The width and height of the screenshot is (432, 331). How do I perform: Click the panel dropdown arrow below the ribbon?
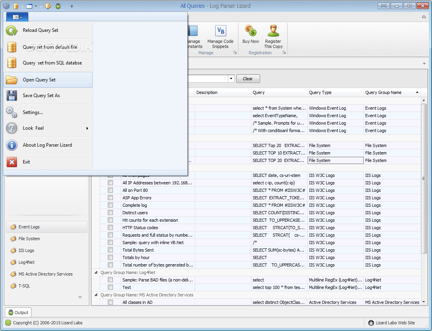(424, 64)
